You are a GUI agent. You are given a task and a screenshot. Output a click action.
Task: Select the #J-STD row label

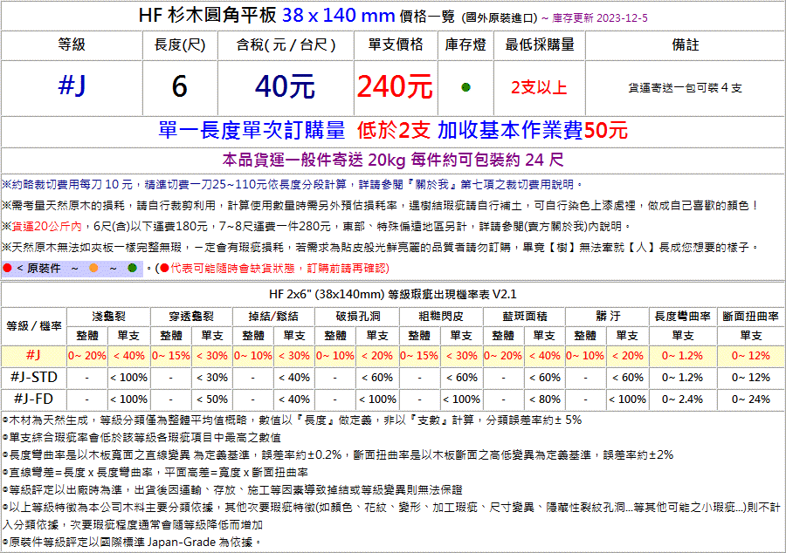click(33, 377)
